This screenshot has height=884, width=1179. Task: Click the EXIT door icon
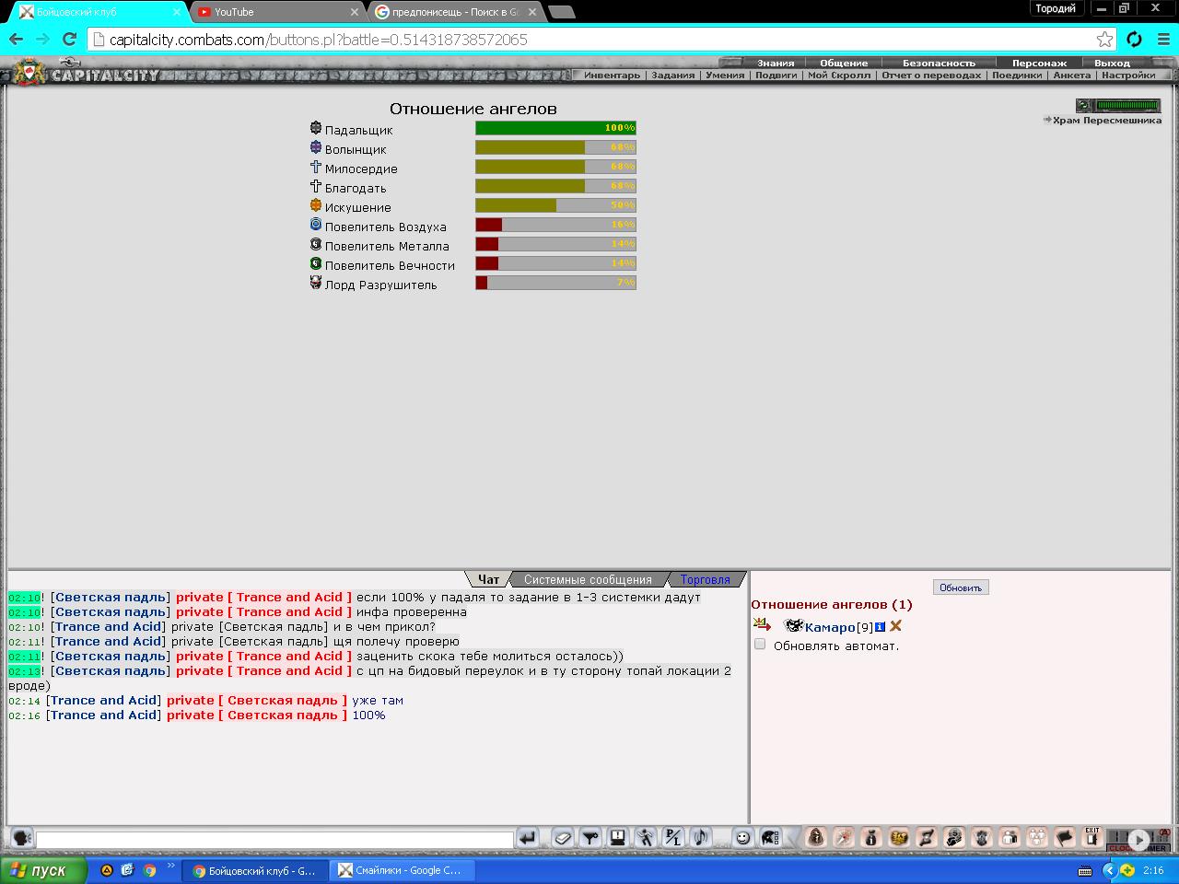(x=1092, y=838)
